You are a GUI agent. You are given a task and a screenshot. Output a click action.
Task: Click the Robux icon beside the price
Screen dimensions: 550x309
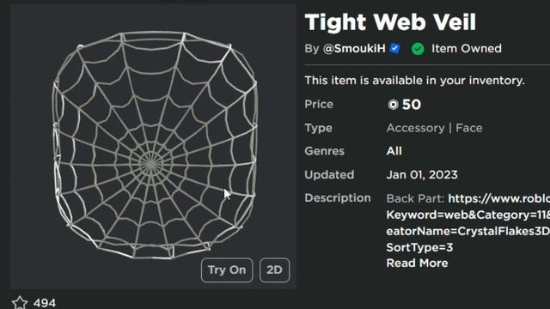click(394, 105)
